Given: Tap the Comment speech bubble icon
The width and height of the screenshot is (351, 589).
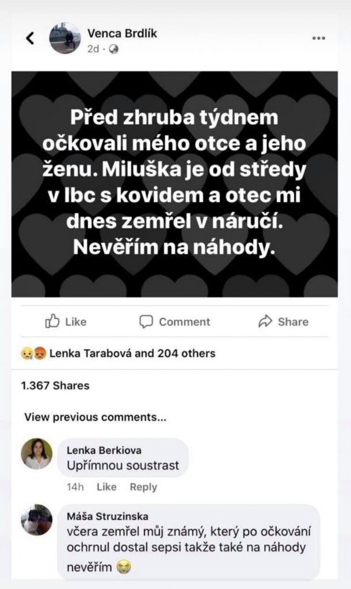Looking at the screenshot, I should coord(146,322).
